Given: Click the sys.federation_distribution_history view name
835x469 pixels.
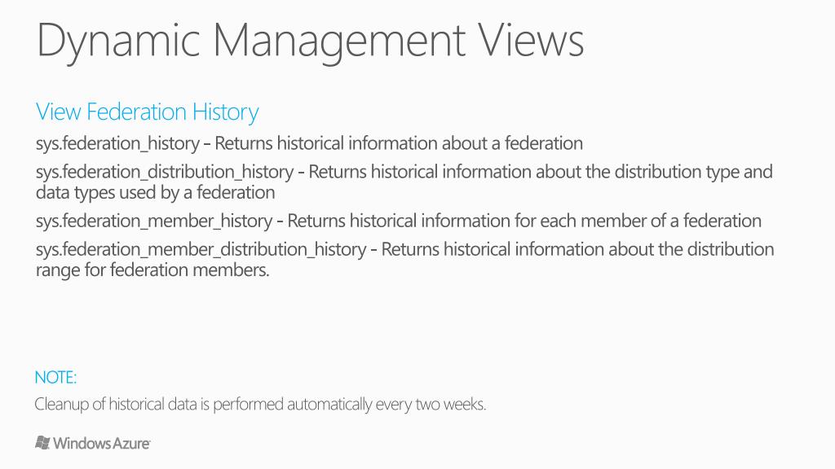Looking at the screenshot, I should [x=164, y=173].
